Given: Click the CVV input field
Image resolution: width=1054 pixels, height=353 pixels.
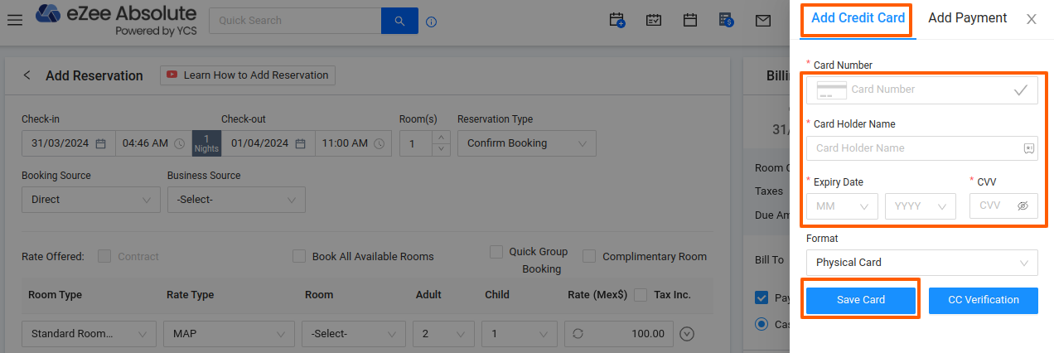Looking at the screenshot, I should tap(1003, 206).
